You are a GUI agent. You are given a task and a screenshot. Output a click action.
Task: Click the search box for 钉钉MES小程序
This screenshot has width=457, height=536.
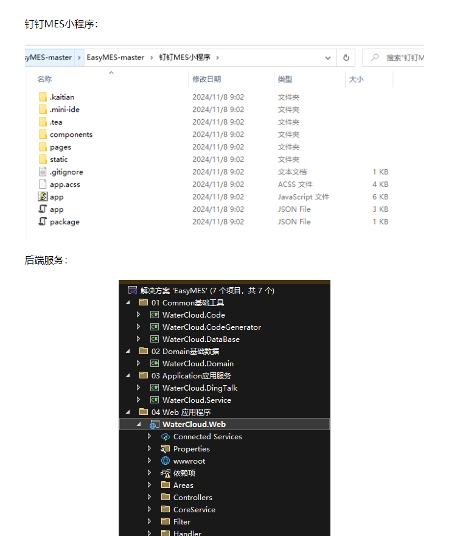pyautogui.click(x=394, y=58)
